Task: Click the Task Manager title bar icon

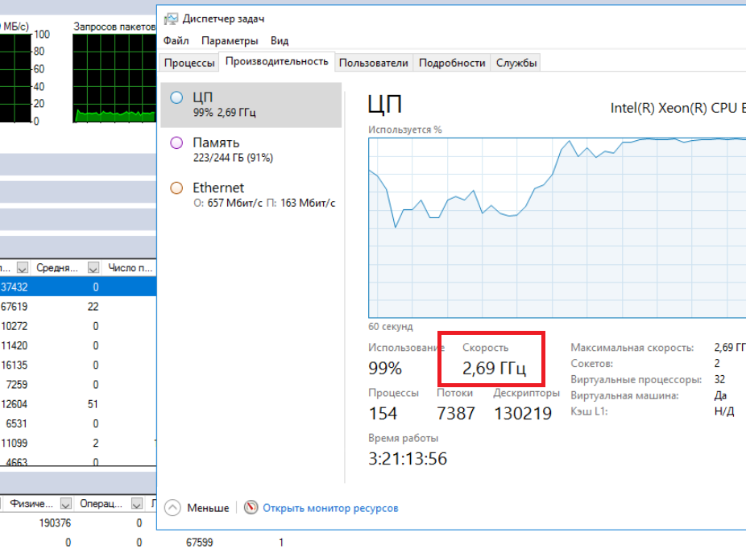Action: (x=170, y=19)
